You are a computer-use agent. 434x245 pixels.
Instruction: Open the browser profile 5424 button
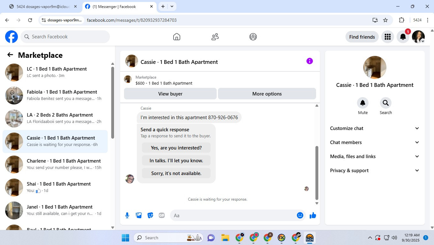coord(417,20)
